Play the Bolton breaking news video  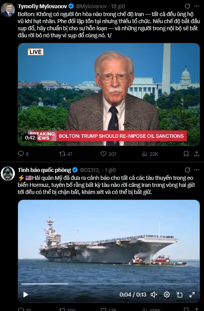109,94
